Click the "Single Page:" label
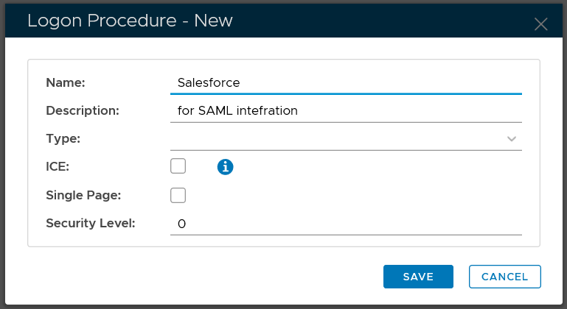The height and width of the screenshot is (309, 567). (83, 195)
